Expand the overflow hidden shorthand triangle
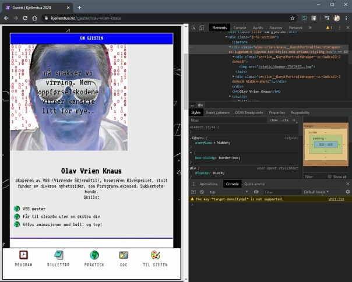Image resolution: width=352 pixels, height=282 pixels. click(x=214, y=143)
